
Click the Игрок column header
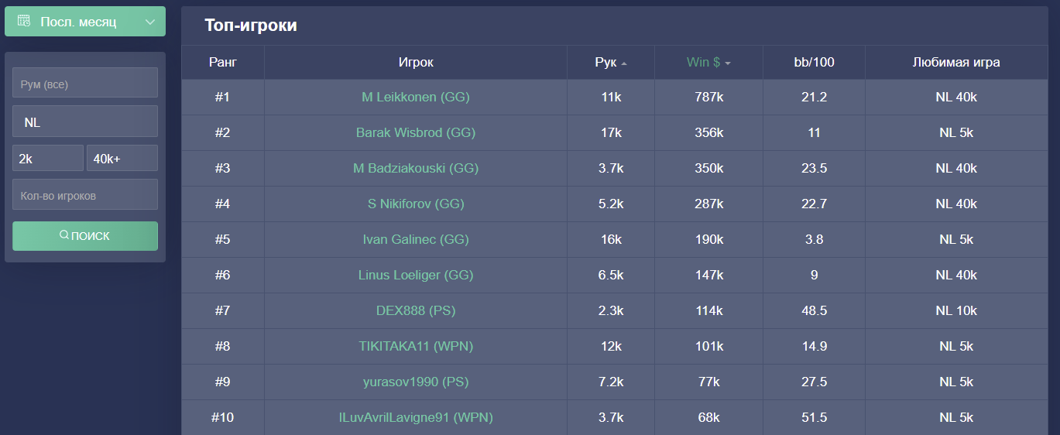click(x=416, y=63)
